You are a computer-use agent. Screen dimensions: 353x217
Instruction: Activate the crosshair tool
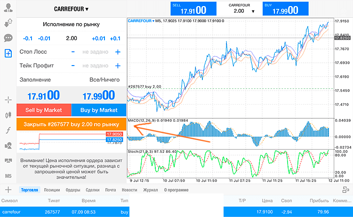tap(8, 100)
